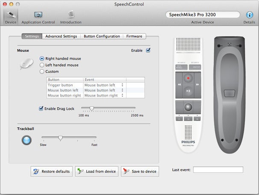
Task: Toggle Enable Drag Lock checkbox
Action: 41,108
